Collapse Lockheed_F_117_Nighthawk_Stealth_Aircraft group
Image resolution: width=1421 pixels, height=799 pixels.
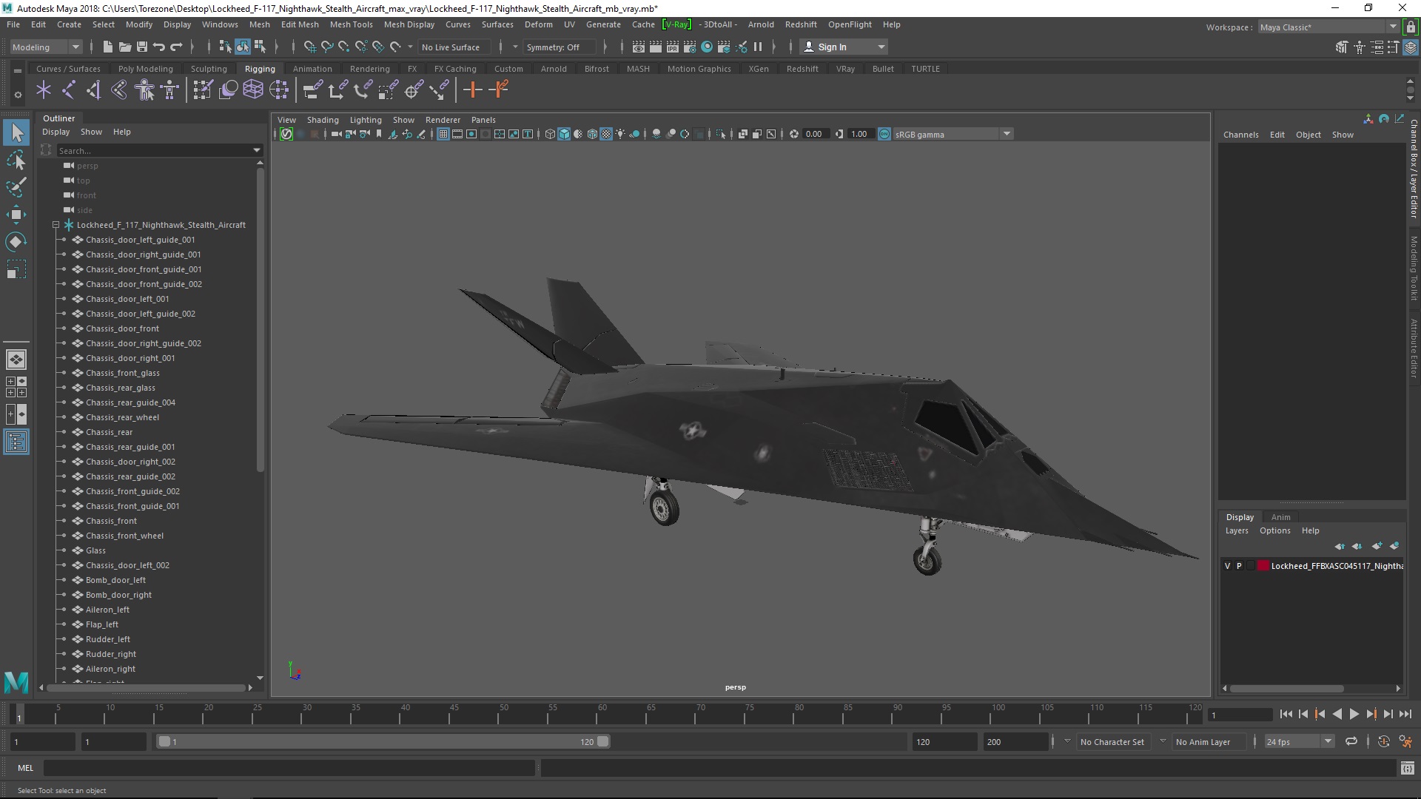[x=56, y=225]
